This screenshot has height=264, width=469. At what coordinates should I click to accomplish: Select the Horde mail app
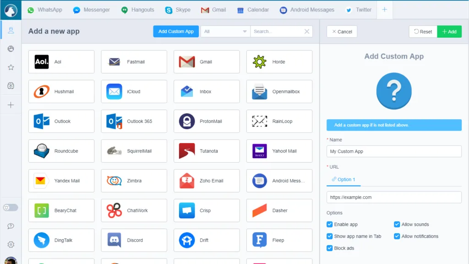[x=279, y=62]
